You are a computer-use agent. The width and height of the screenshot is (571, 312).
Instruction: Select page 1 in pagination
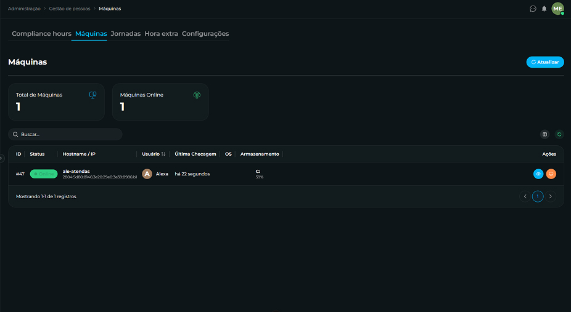(538, 196)
